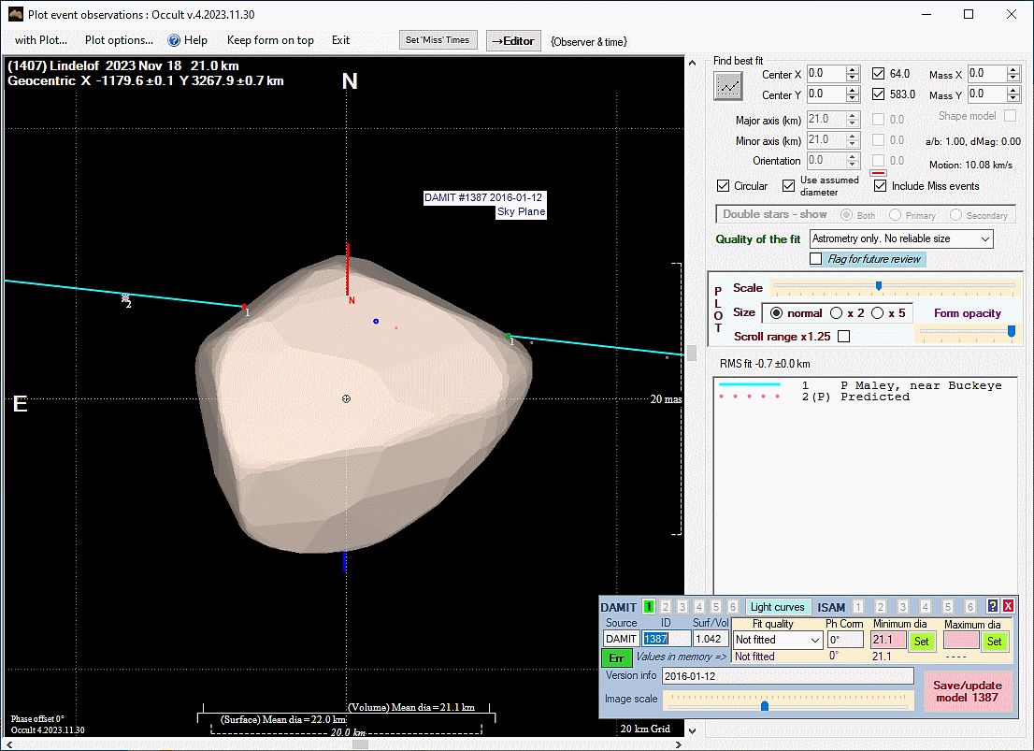This screenshot has width=1034, height=751.
Task: Click the Find best fit graph icon
Action: (728, 86)
